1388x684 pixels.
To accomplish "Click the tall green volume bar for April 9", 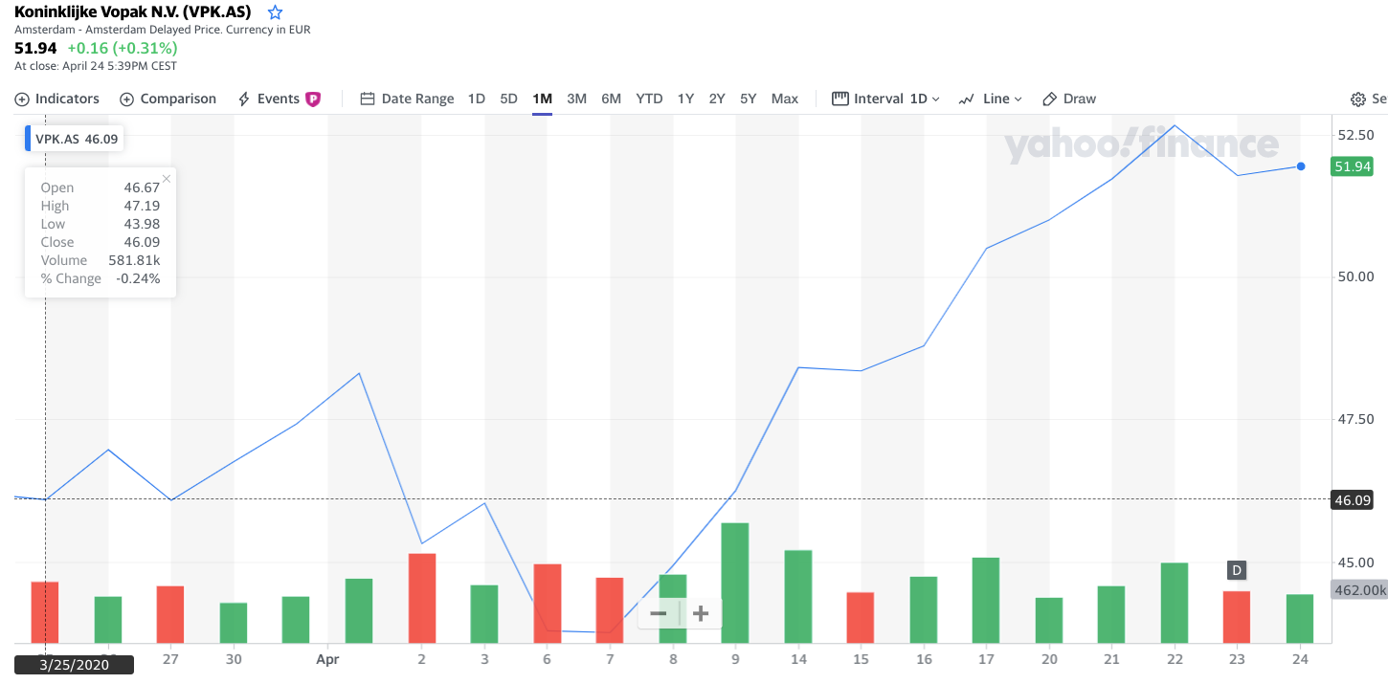I will (735, 583).
